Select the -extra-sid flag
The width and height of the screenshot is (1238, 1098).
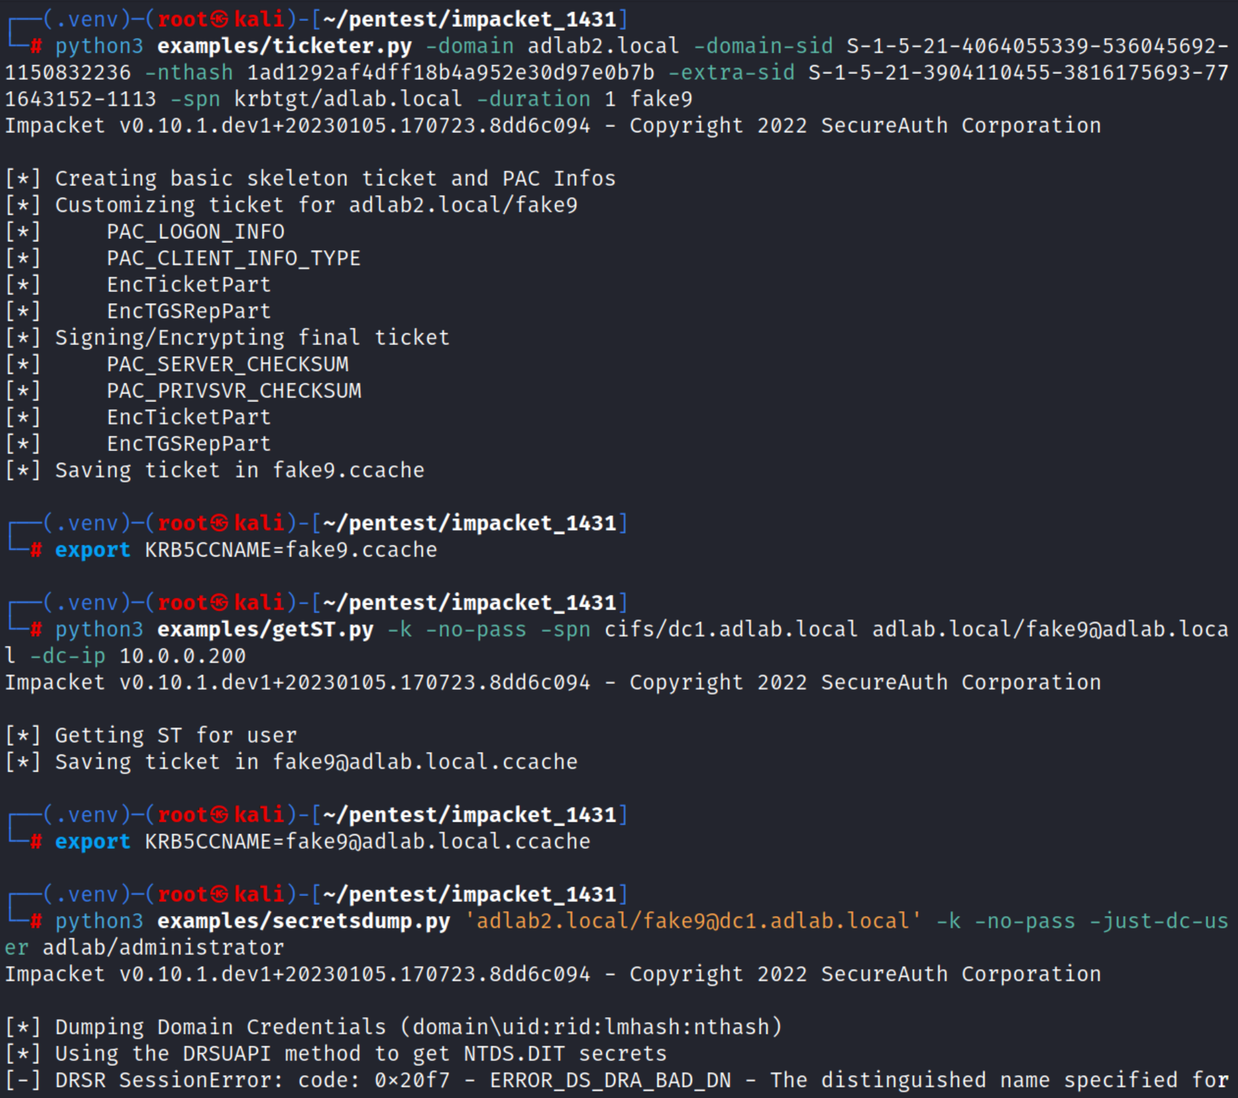point(731,73)
